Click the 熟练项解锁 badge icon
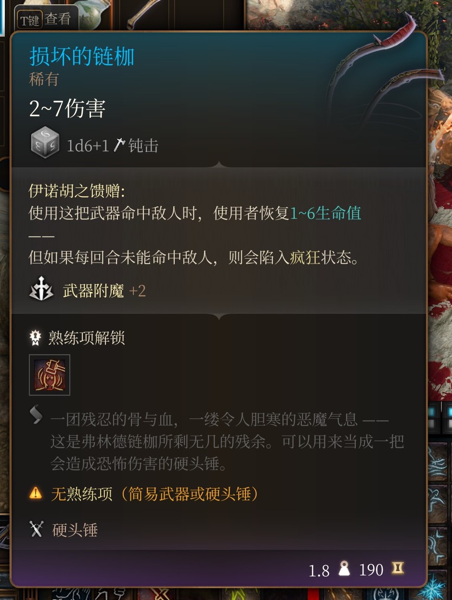Viewport: 452px width, 600px height. point(36,338)
